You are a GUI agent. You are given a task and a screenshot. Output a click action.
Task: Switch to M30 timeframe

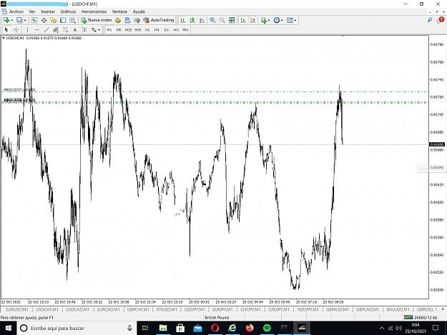point(138,29)
